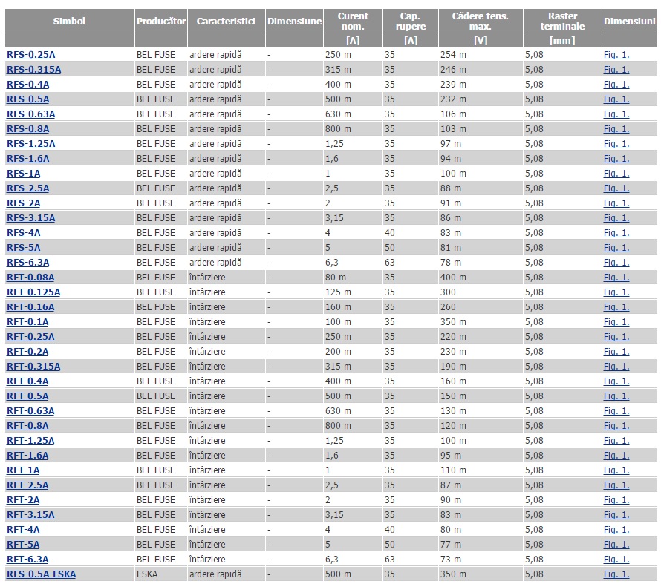Open the RFS-2A product link
Viewport: 661px width, 584px height.
[24, 203]
